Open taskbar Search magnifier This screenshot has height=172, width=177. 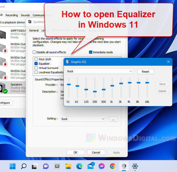pos(24,166)
